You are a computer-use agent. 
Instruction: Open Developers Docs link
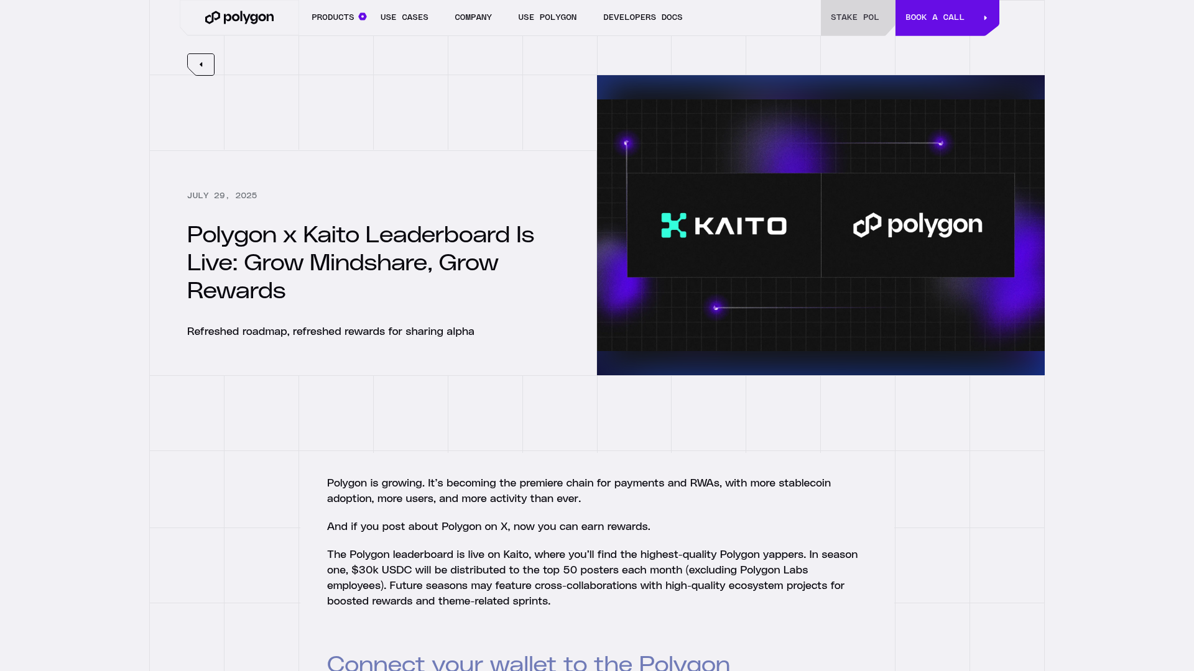click(643, 17)
